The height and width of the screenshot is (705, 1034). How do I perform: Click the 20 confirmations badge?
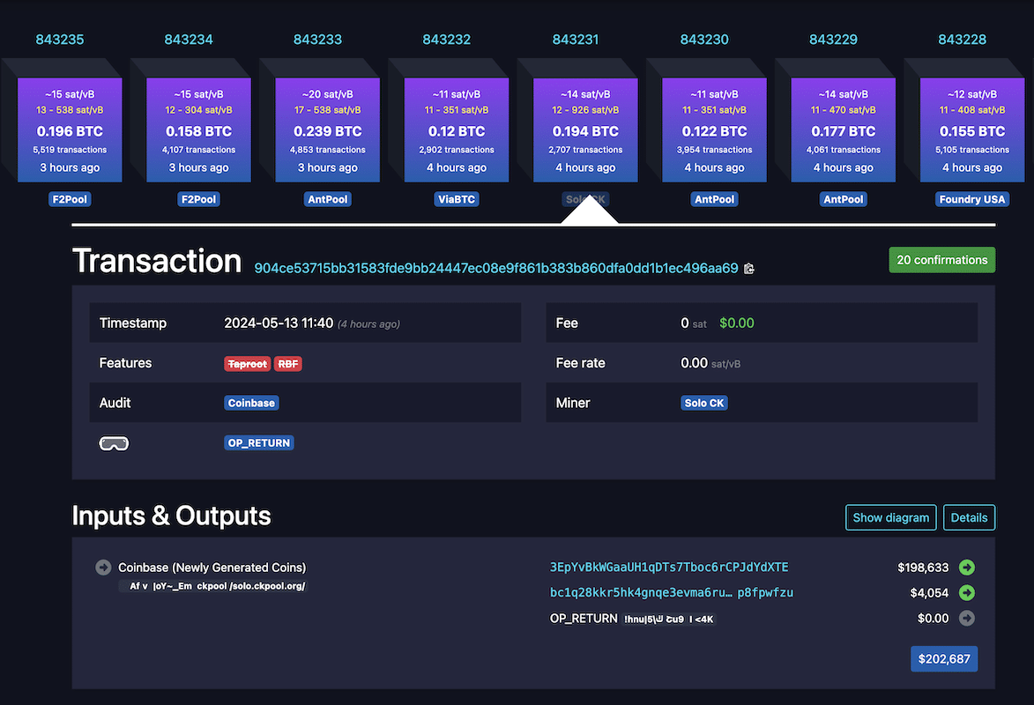pos(941,259)
